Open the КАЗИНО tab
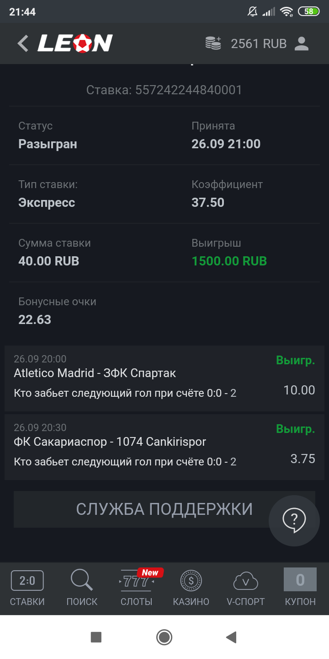This screenshot has height=659, width=329. (191, 589)
